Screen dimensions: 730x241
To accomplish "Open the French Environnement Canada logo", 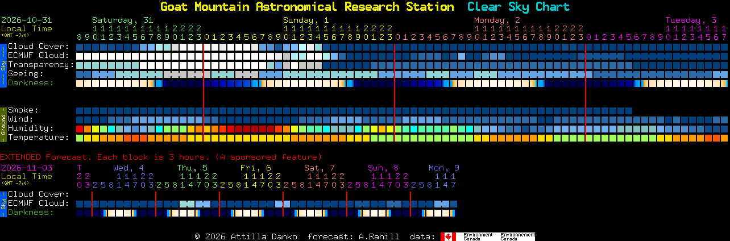I will [517, 236].
